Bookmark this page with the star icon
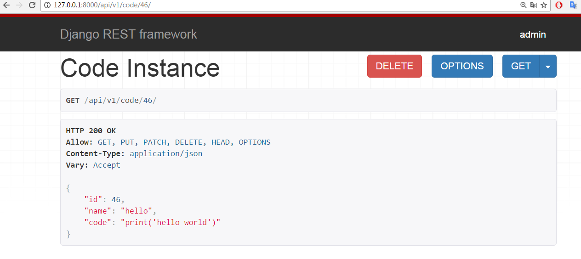Image resolution: width=581 pixels, height=259 pixels. tap(544, 5)
